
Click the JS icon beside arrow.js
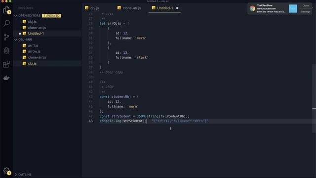[x=24, y=51]
